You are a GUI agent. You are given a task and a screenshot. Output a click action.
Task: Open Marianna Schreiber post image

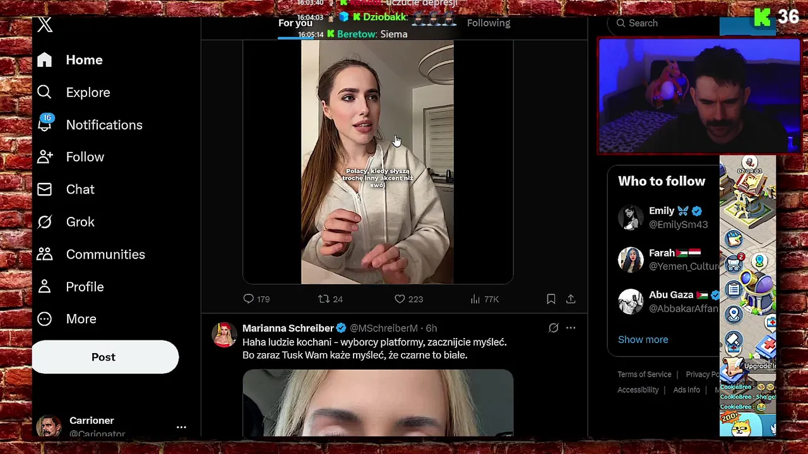point(378,403)
